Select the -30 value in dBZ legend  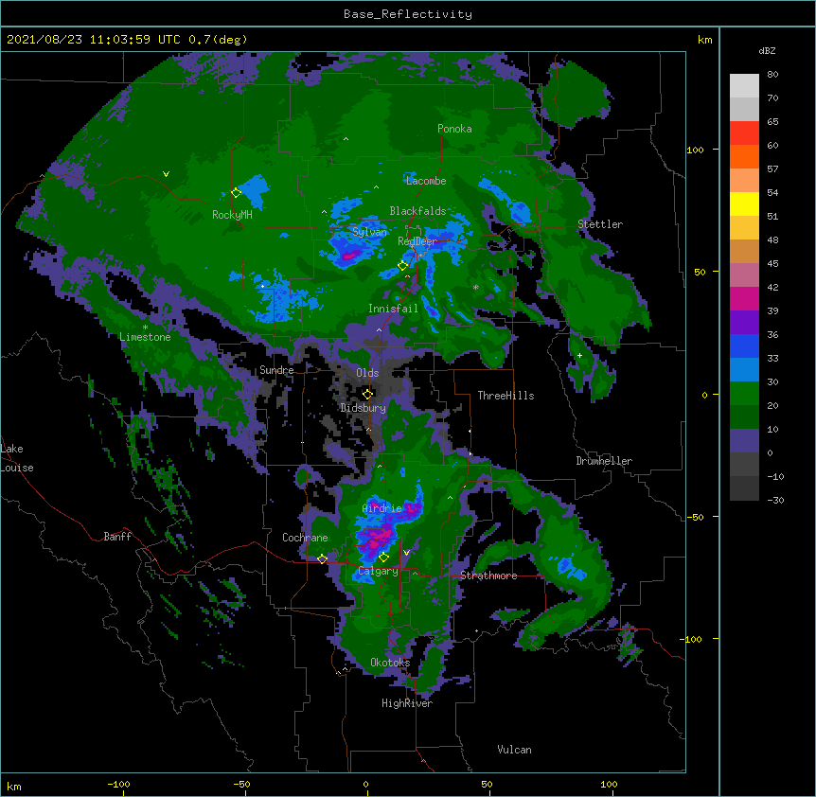775,500
